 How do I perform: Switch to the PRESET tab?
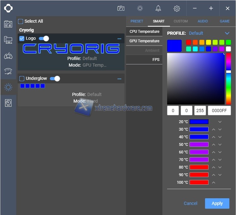pyautogui.click(x=137, y=21)
